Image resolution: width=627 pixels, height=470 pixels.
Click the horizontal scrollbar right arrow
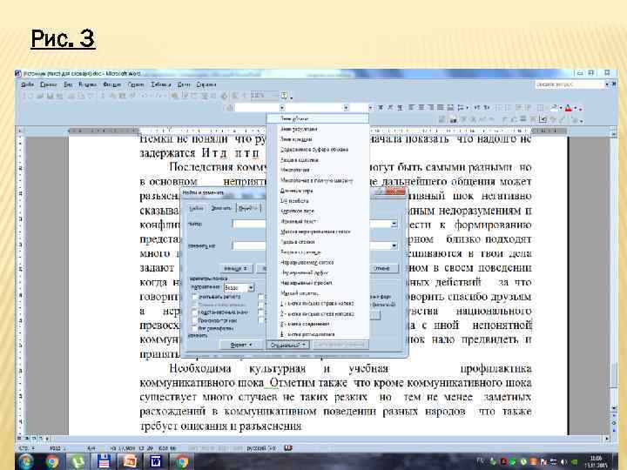click(x=607, y=438)
